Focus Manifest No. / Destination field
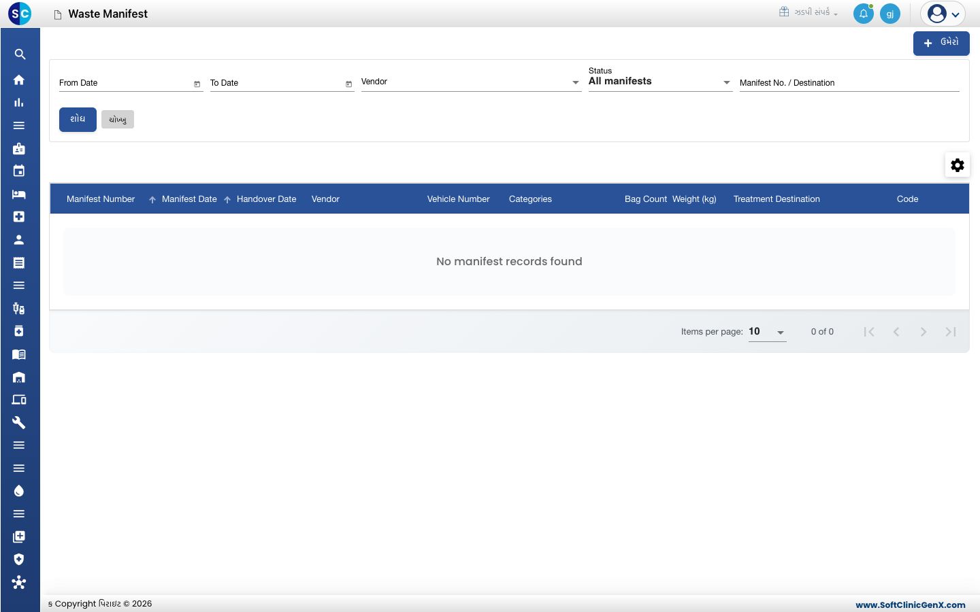 click(x=849, y=83)
